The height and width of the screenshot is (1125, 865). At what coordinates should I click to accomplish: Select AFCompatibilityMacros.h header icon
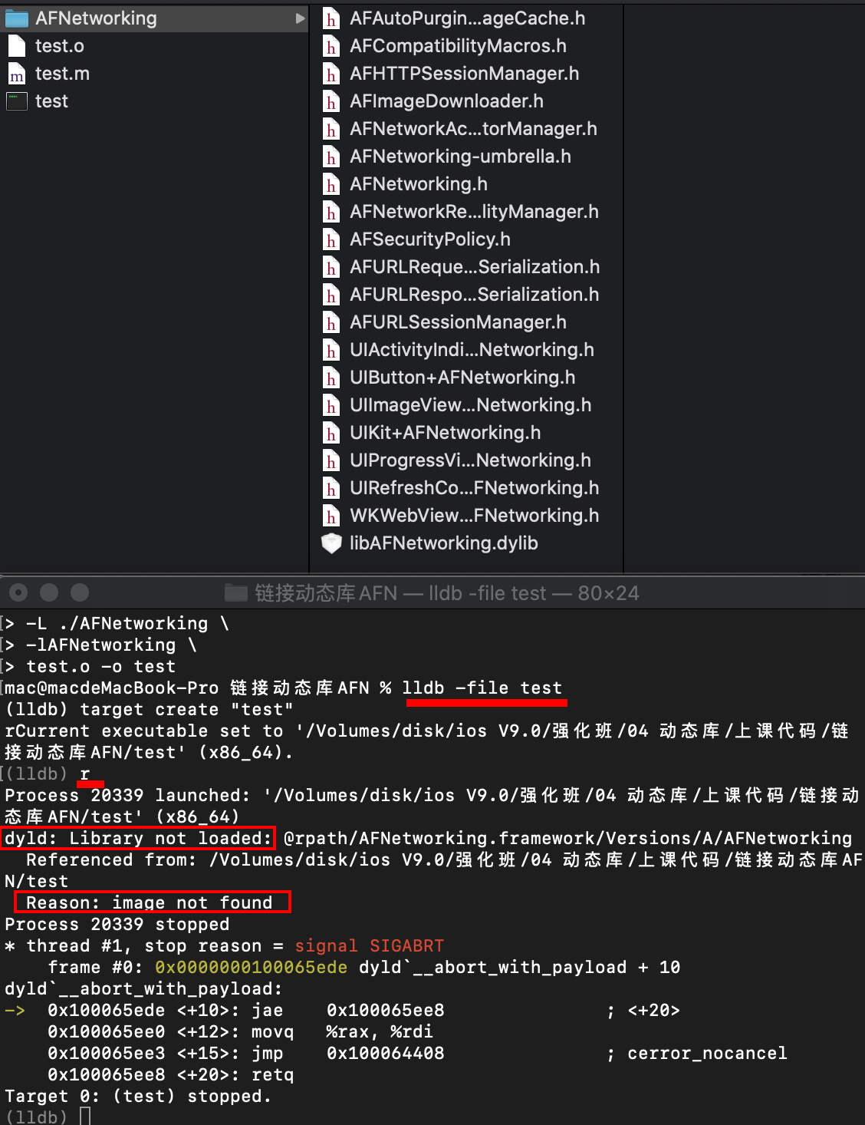coord(331,46)
